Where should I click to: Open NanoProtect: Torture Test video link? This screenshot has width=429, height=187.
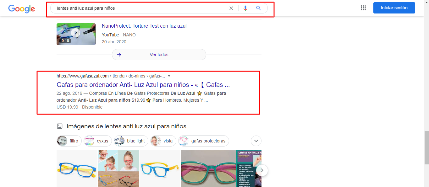[x=144, y=26]
